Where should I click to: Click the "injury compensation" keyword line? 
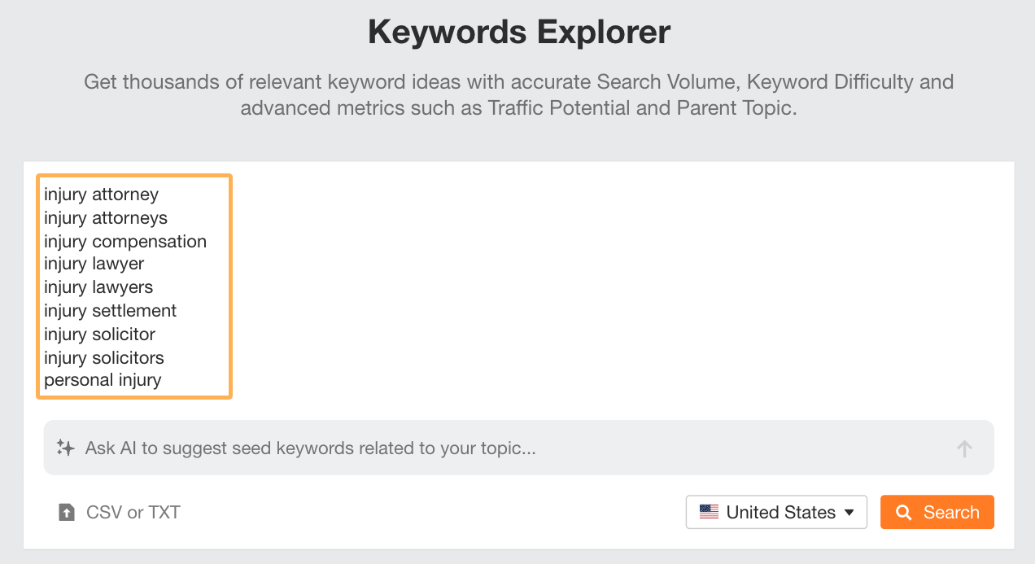point(125,242)
